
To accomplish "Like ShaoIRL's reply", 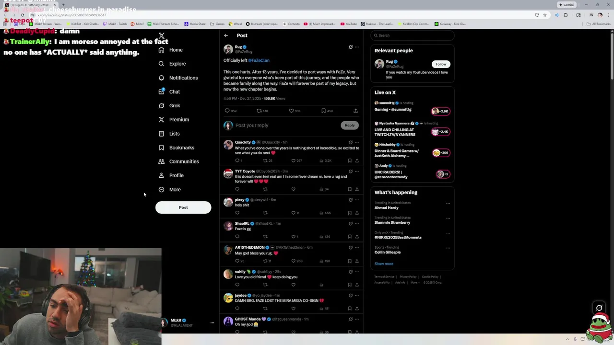I will click(294, 237).
